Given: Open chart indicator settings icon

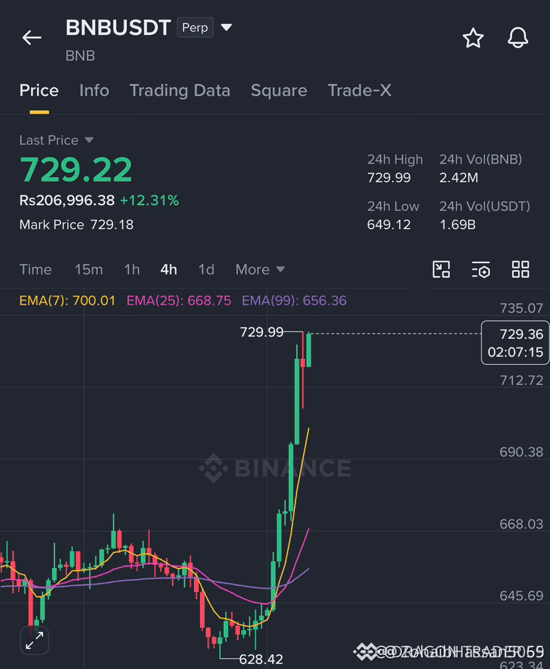Looking at the screenshot, I should tap(481, 270).
